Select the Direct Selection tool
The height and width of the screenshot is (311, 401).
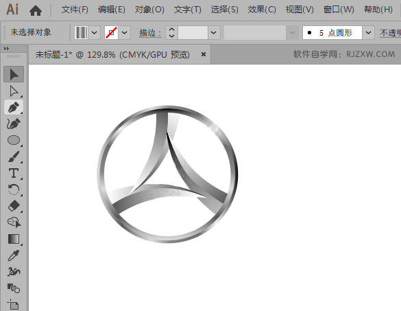(x=14, y=91)
